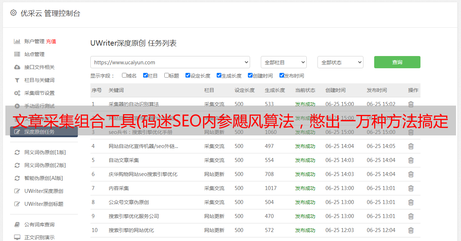
Task: Open the 全部状态 filter dropdown
Action: pos(340,62)
